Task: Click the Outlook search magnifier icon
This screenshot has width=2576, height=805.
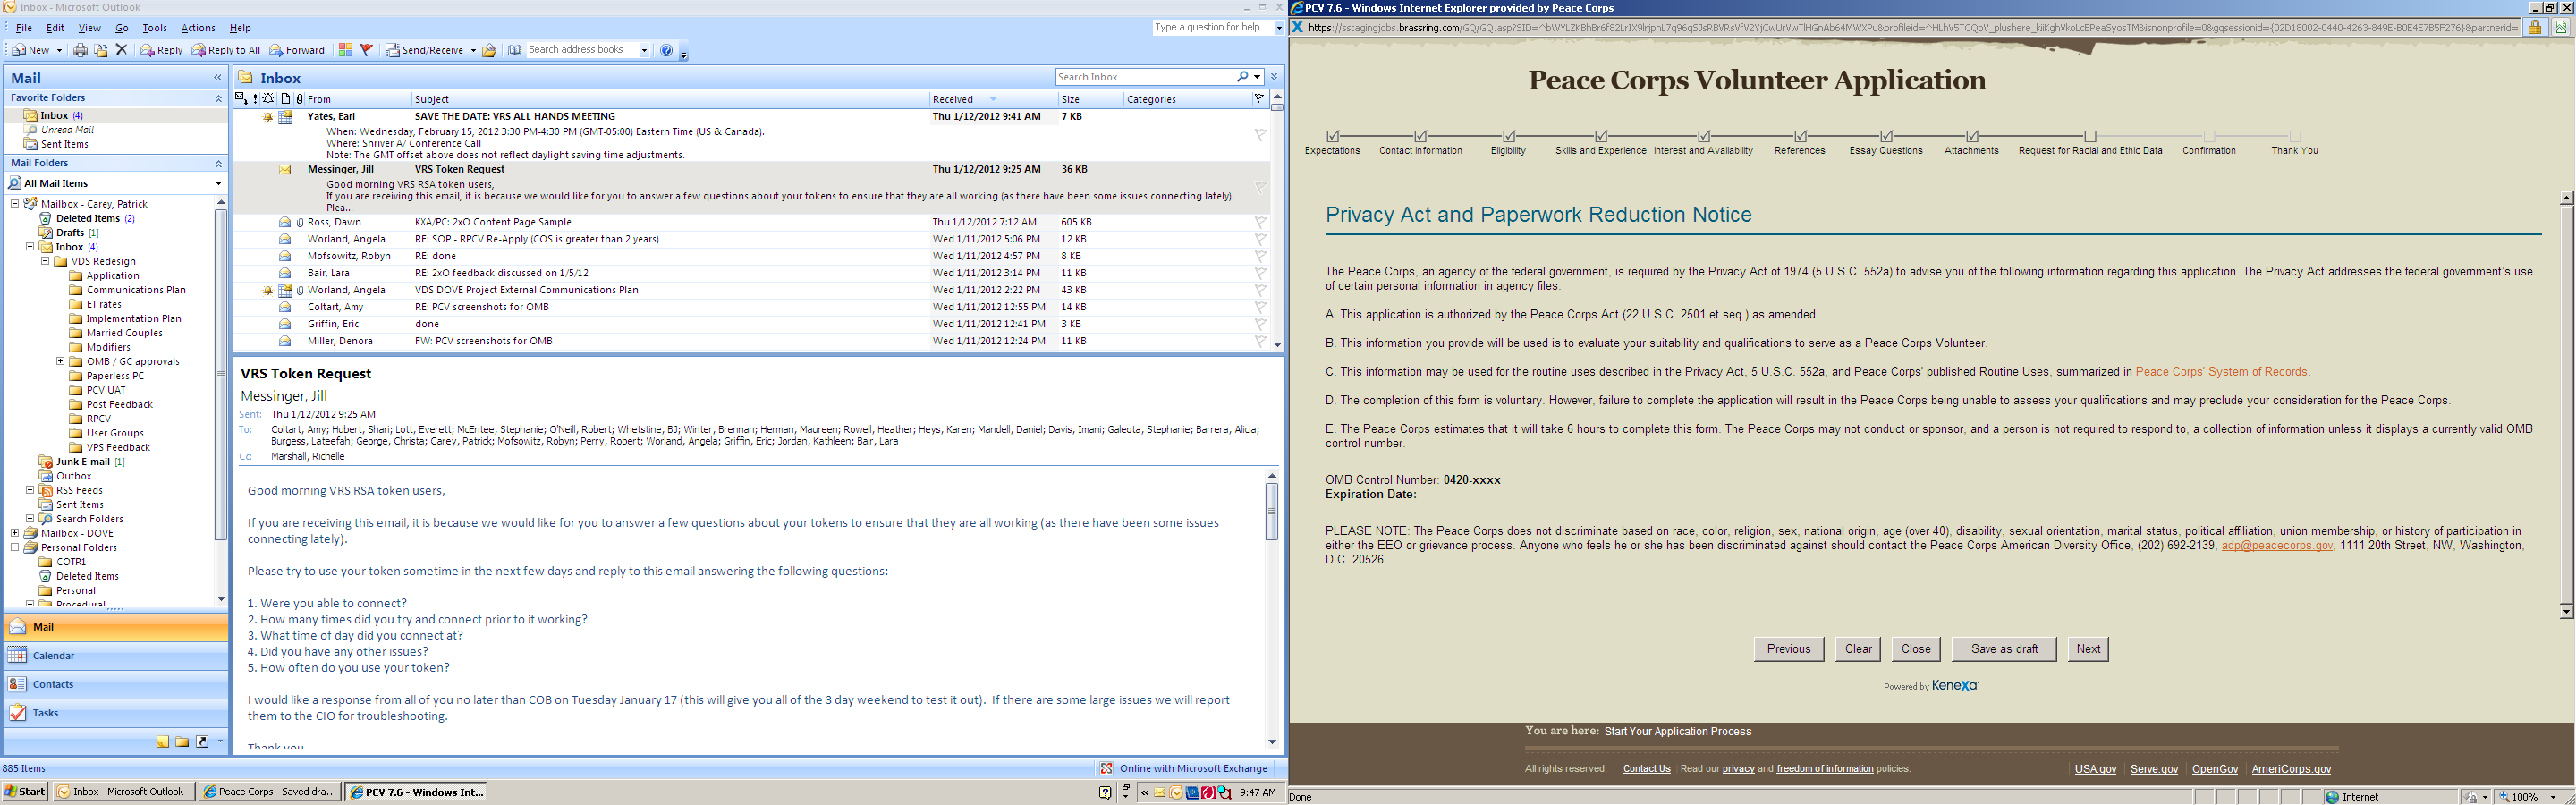Action: (1243, 77)
